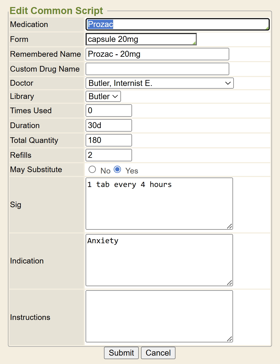Click the Total Quantity field
Screen dimensions: 280x364
coord(109,140)
